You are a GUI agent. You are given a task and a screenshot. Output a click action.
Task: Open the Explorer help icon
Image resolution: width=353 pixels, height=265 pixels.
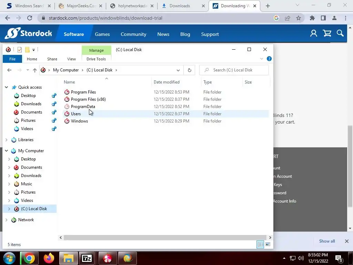[x=269, y=59]
